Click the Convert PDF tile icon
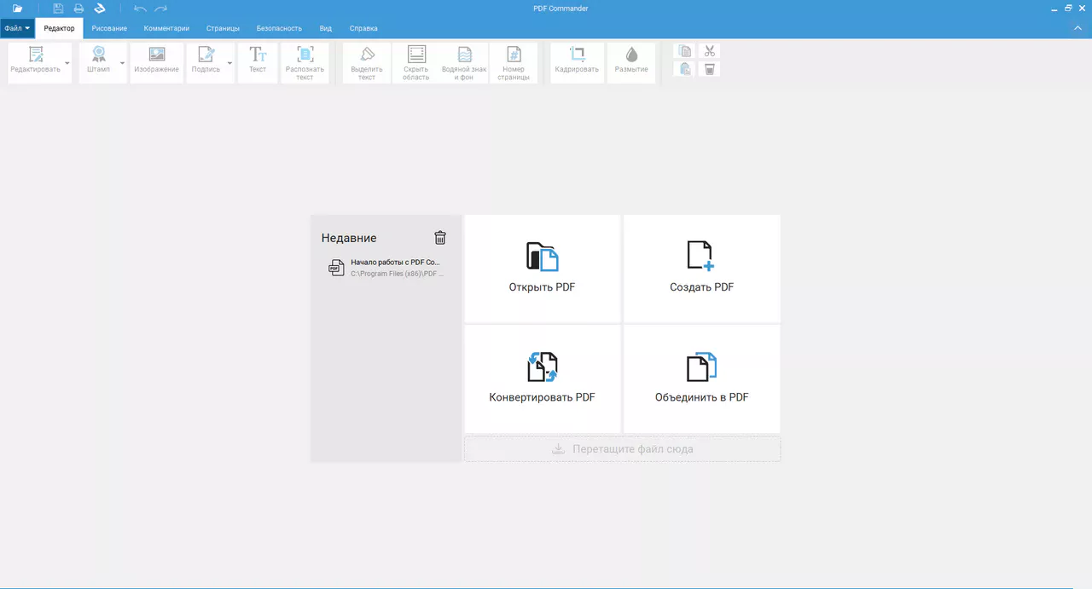1092x589 pixels. coord(542,367)
